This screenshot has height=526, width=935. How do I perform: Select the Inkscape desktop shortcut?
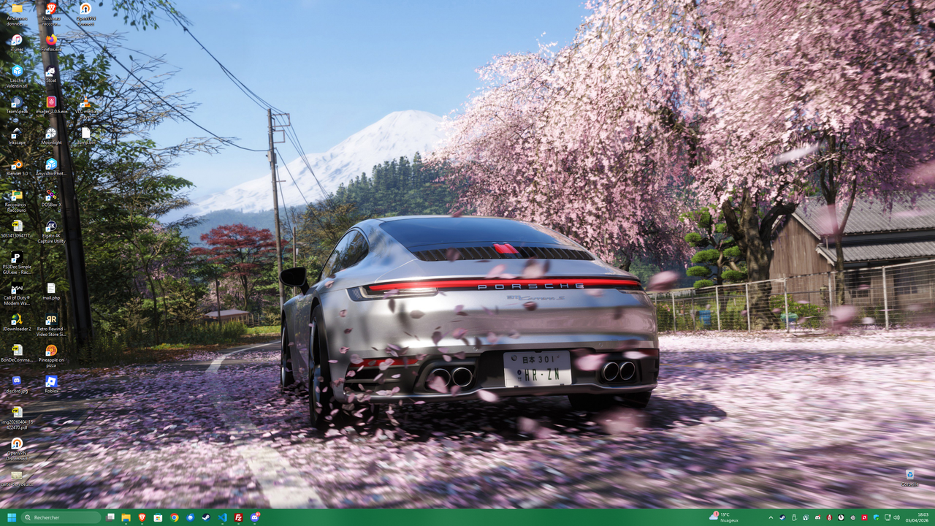click(16, 137)
